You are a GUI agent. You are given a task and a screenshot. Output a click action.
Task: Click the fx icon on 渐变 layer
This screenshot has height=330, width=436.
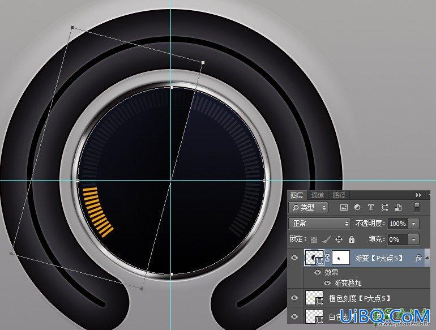[x=418, y=258]
